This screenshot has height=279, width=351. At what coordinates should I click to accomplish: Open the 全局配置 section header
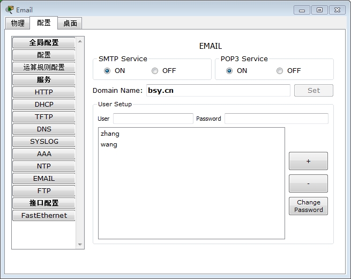44,42
